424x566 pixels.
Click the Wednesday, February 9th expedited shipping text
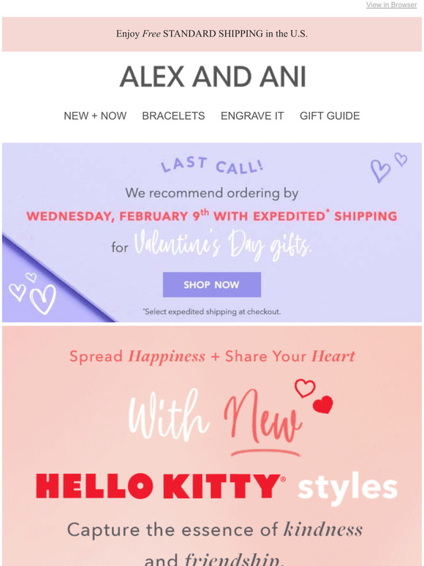212,216
